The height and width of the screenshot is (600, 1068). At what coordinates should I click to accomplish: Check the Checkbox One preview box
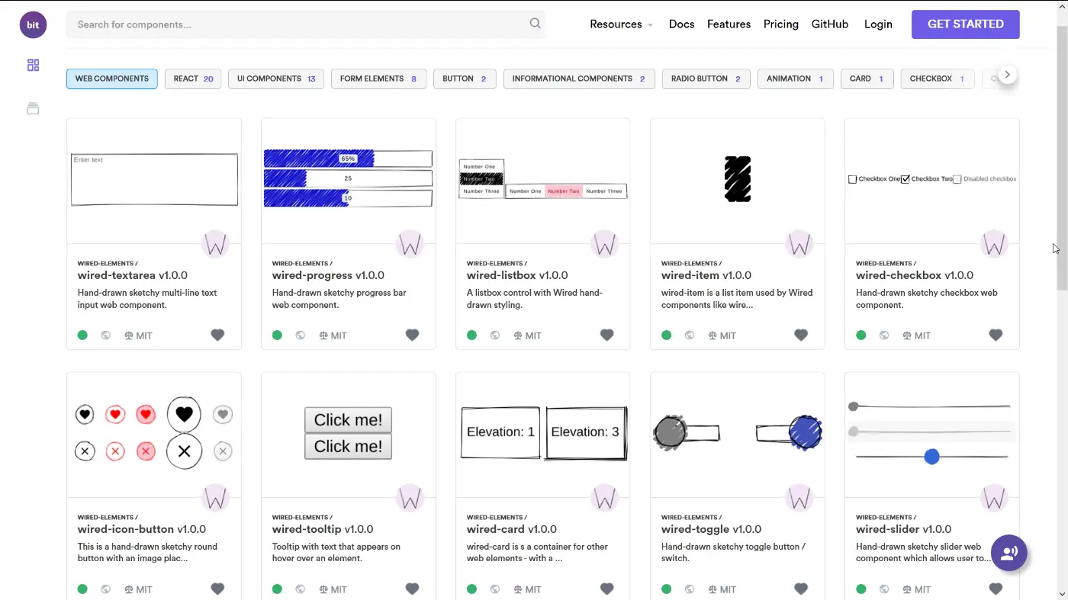pos(852,179)
